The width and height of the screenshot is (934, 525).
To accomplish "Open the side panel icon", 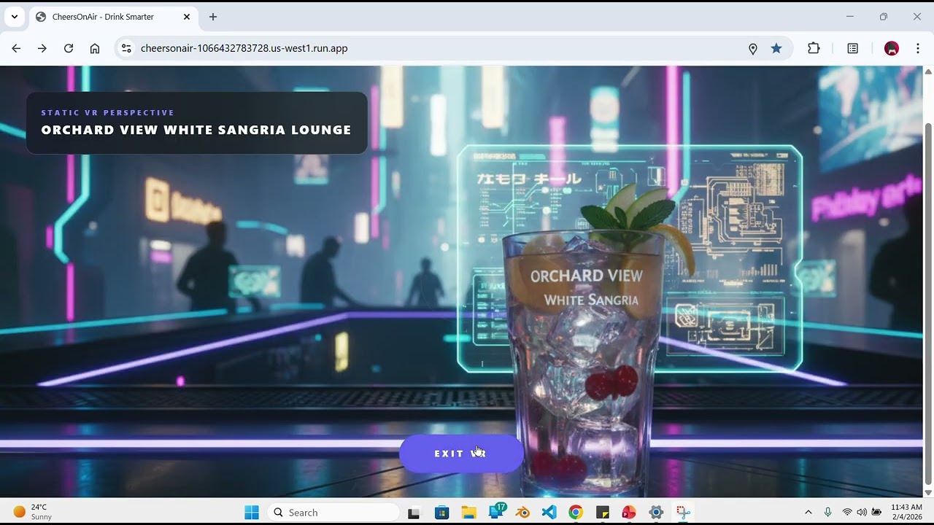I will [x=852, y=48].
